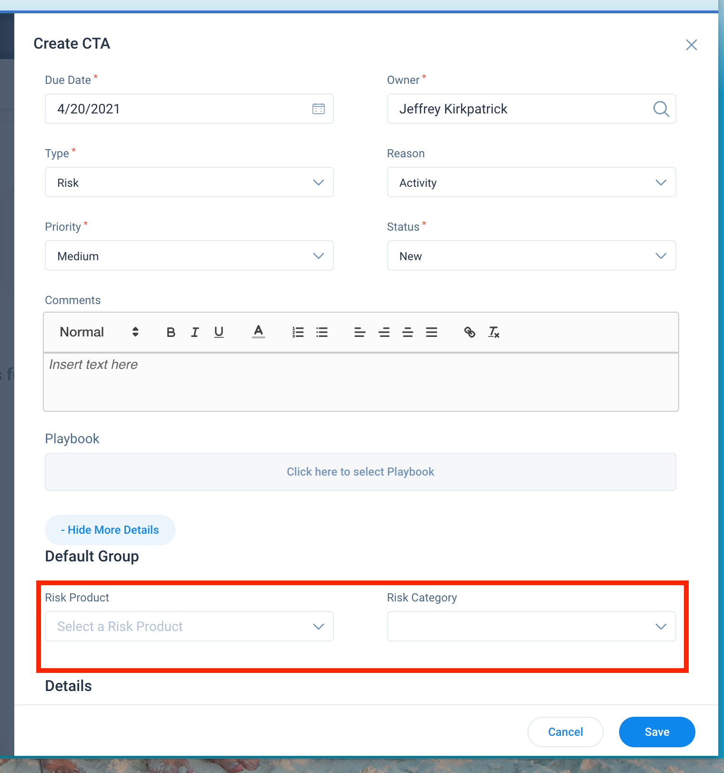Collapse details with Hide More Details
Screen dimensions: 724x773
click(x=110, y=530)
